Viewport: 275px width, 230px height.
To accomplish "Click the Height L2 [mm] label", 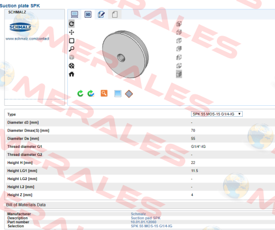I will pyautogui.click(x=21, y=187).
